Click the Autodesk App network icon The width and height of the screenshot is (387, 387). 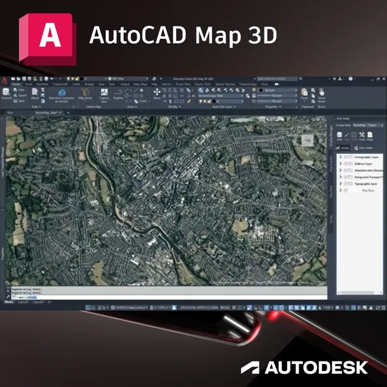(340, 79)
